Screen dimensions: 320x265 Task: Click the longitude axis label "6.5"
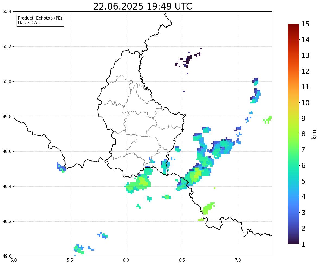point(182,260)
